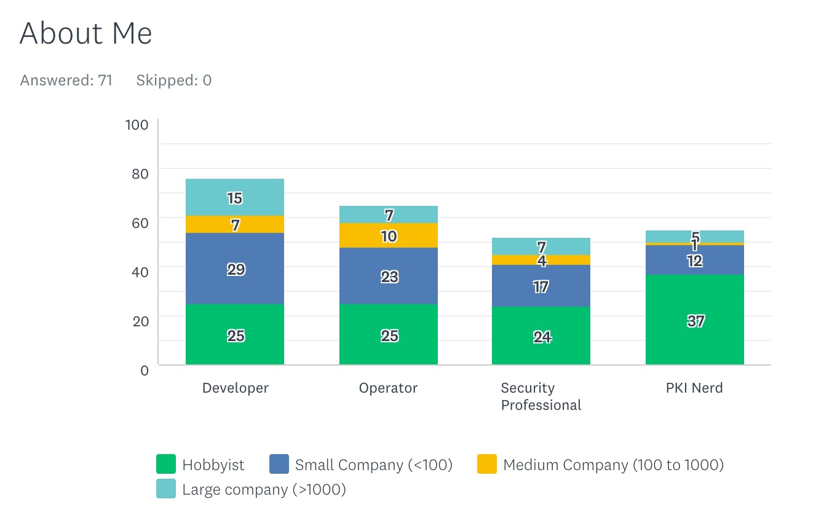Click the About Me chart title

coord(86,33)
